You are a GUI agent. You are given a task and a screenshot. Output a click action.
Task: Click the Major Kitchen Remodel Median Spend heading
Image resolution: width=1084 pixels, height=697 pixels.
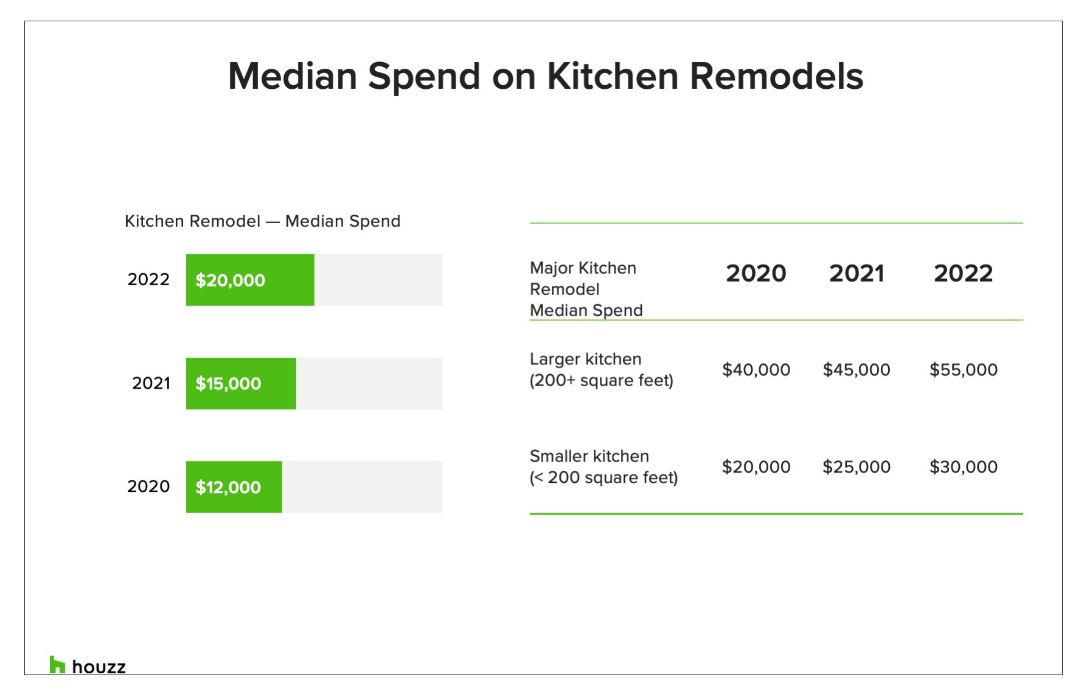click(x=586, y=289)
